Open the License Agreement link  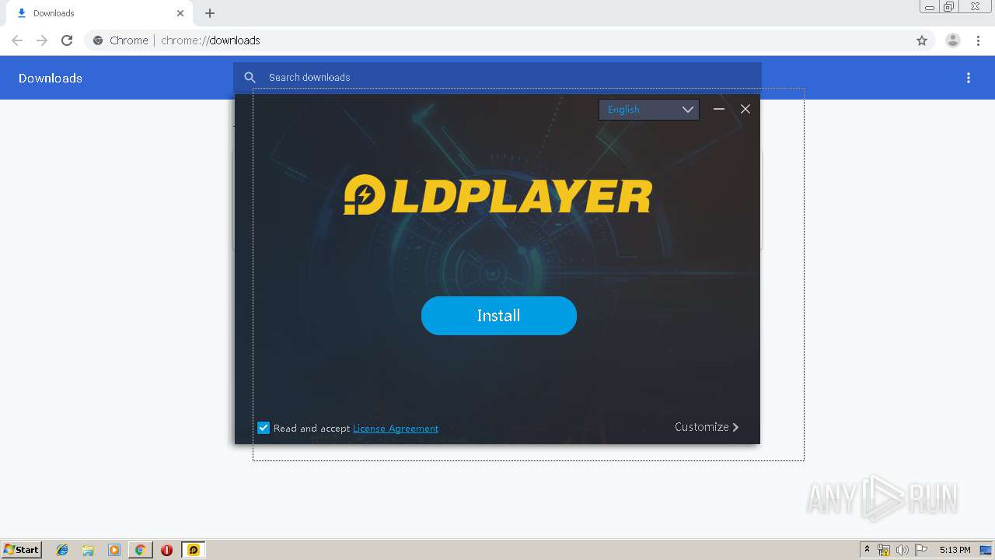coord(396,429)
